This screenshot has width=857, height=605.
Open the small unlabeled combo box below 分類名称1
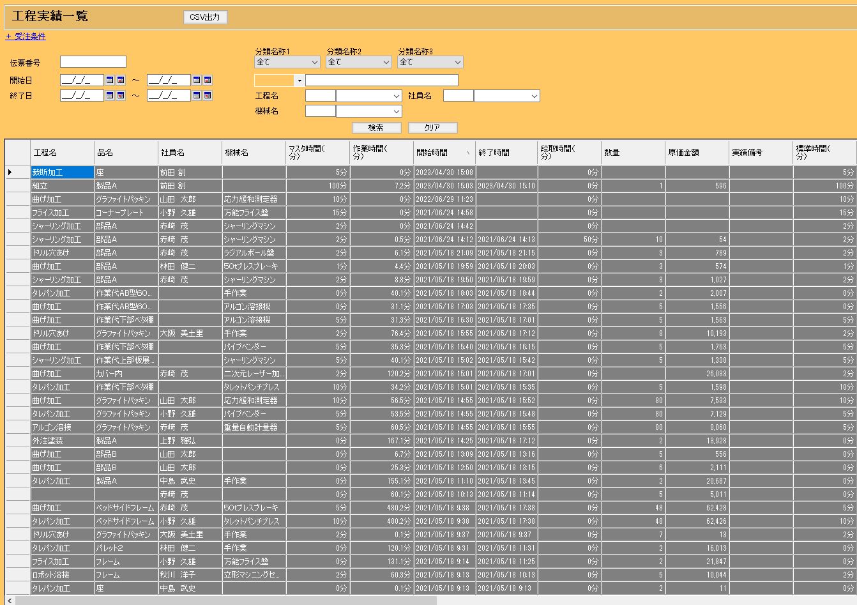pyautogui.click(x=279, y=80)
